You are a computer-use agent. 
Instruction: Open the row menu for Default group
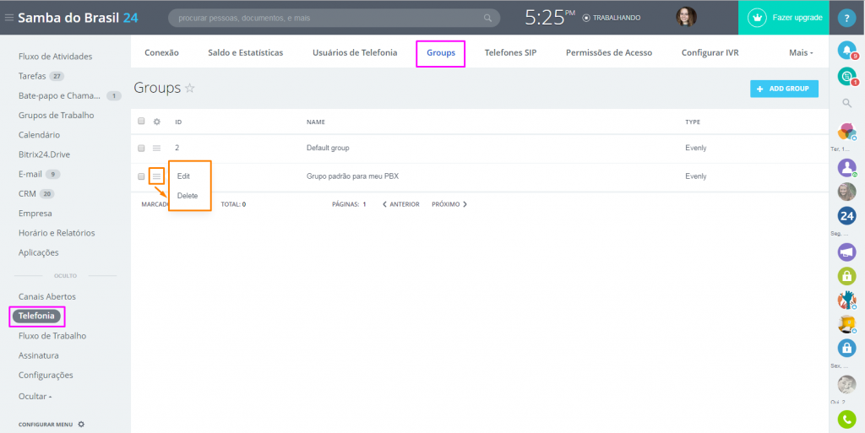point(156,149)
